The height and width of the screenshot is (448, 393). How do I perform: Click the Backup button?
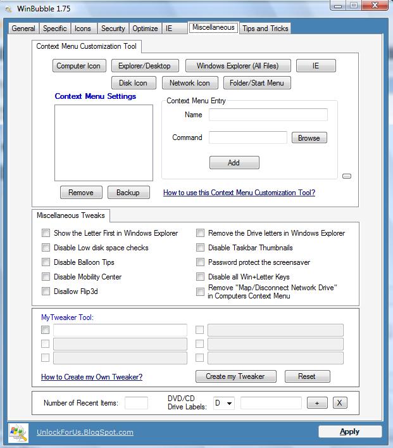128,192
